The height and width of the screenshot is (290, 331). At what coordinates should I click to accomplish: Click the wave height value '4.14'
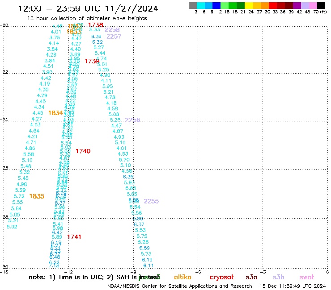coord(54,43)
